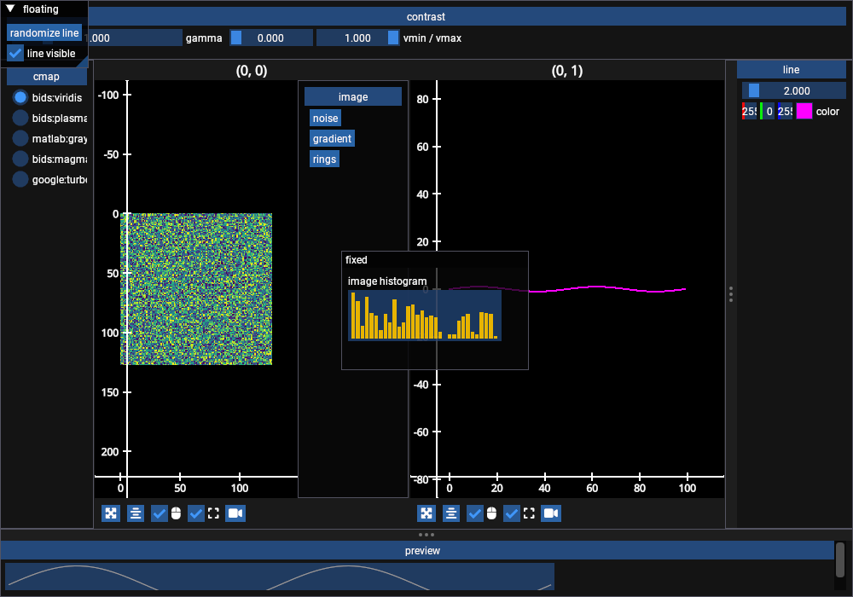This screenshot has width=853, height=597.
Task: Adjust the vmin slider showing 0.000
Action: click(271, 38)
